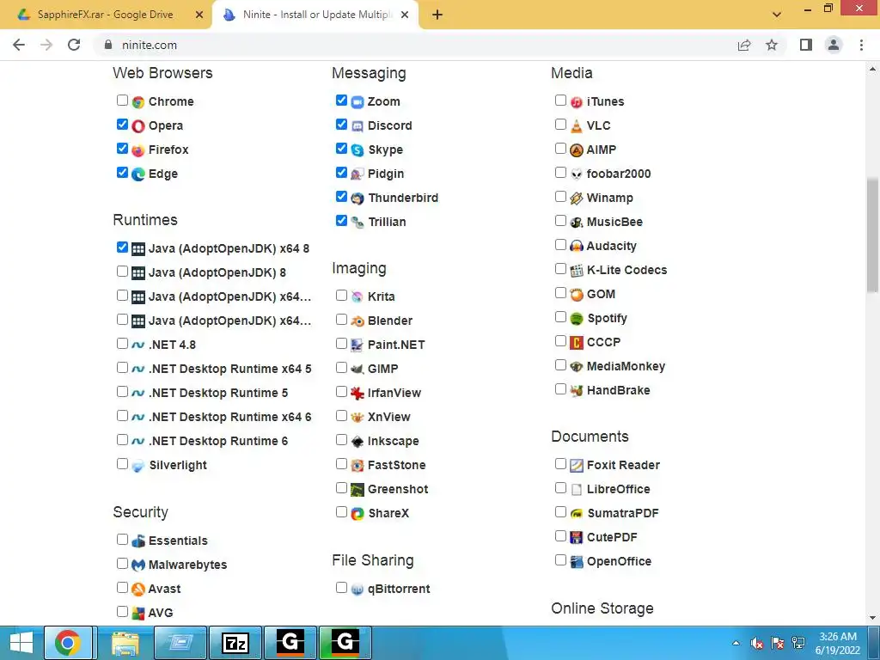
Task: Click the Opera logo icon
Action: [138, 126]
